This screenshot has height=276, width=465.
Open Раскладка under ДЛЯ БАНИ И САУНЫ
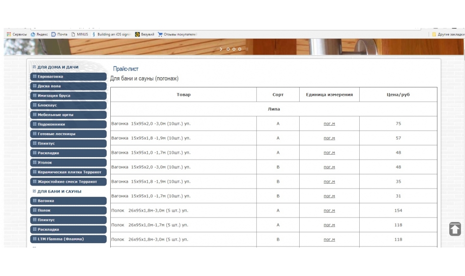point(68,229)
